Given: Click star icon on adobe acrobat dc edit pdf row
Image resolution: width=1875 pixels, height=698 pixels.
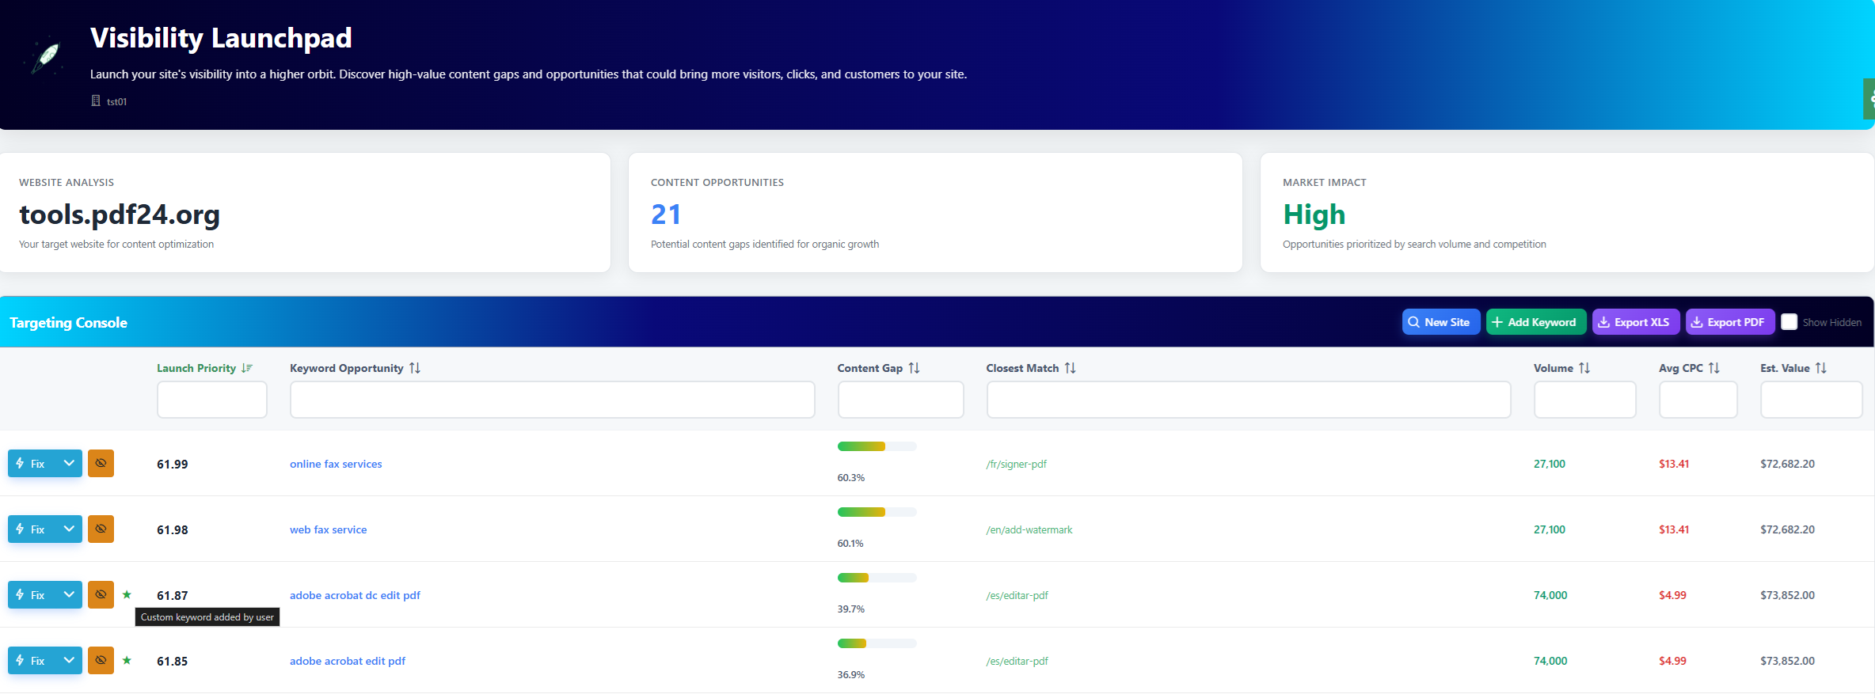Looking at the screenshot, I should pyautogui.click(x=127, y=594).
